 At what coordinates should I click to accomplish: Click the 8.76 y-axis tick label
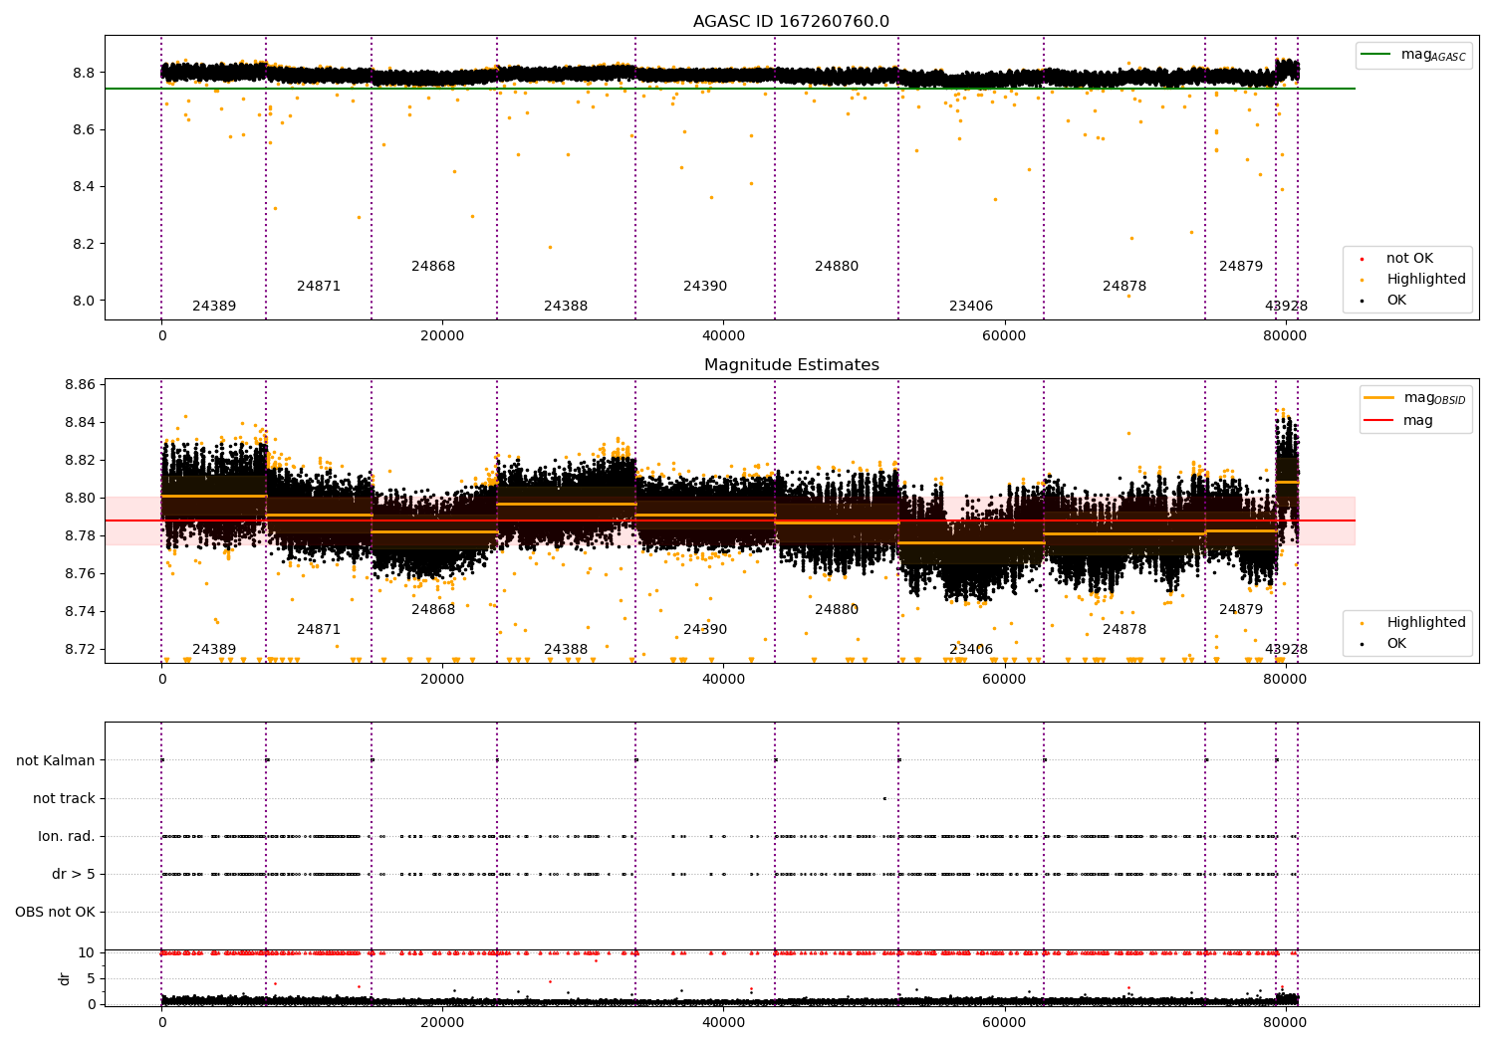80,573
